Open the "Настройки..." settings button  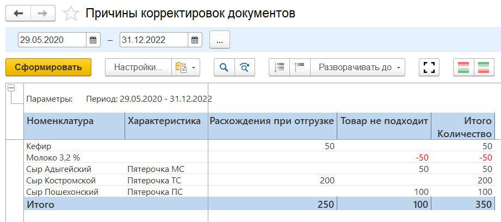138,67
